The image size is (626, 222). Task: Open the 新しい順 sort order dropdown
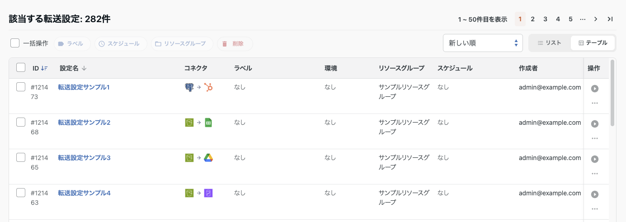(x=483, y=43)
